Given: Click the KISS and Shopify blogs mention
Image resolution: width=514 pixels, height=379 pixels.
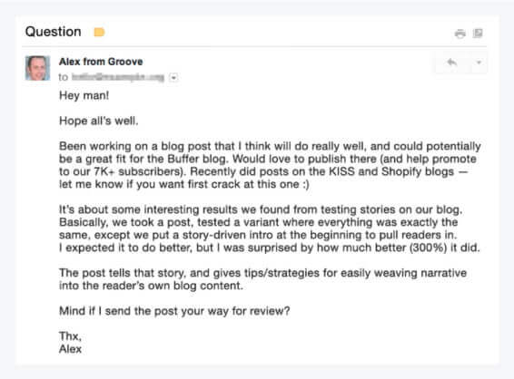Looking at the screenshot, I should click(x=391, y=171).
